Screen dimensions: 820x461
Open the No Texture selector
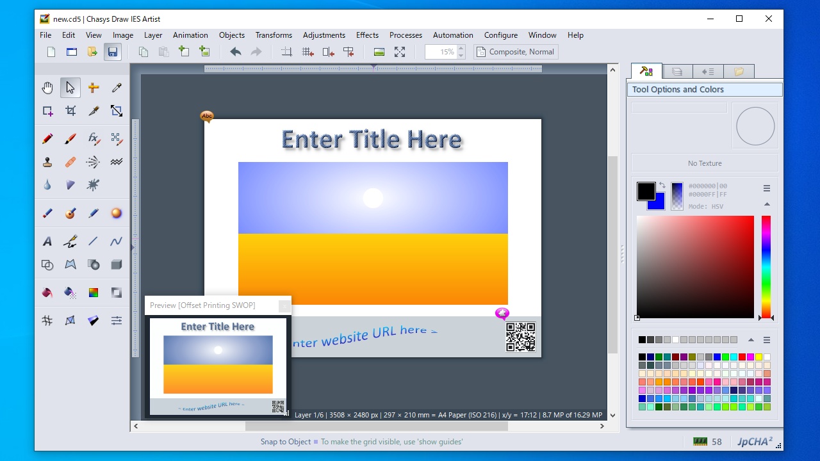[705, 163]
